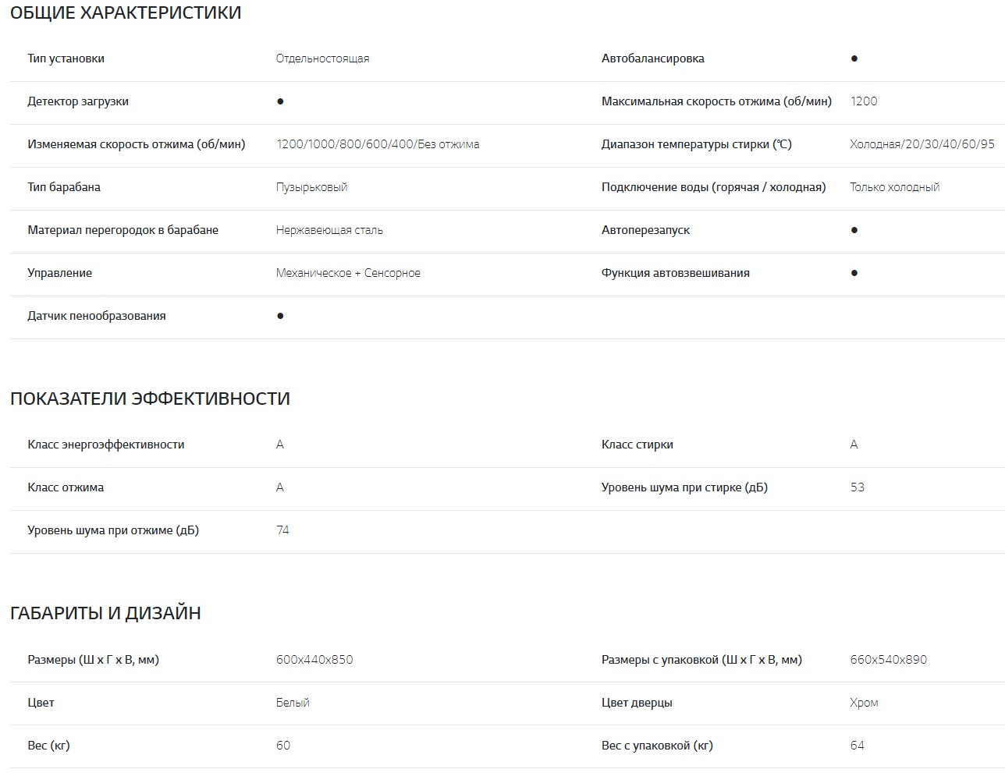Click the Тип установки label
1005x776 pixels.
point(66,58)
